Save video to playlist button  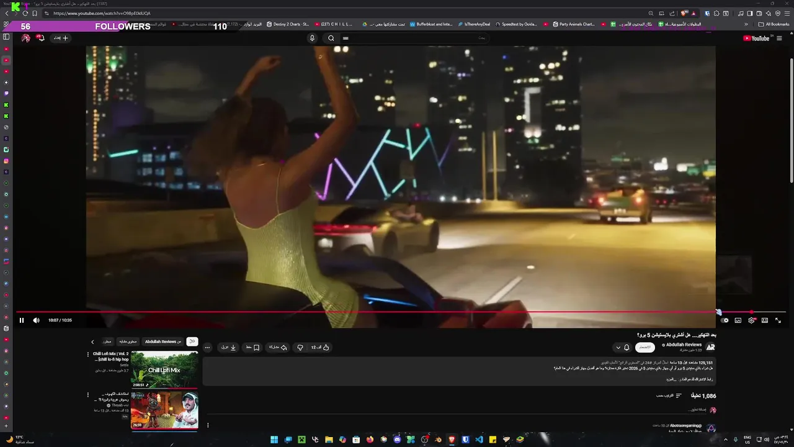(252, 348)
